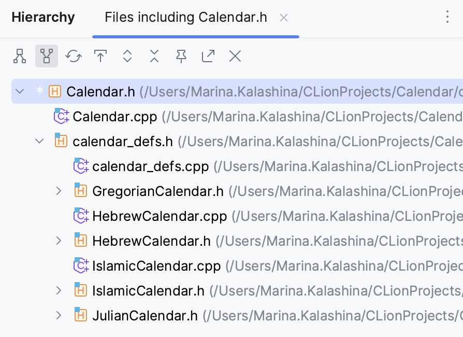Viewport: 463px width, 337px height.
Task: Click the upward arrow toolbar icon
Action: [x=100, y=56]
